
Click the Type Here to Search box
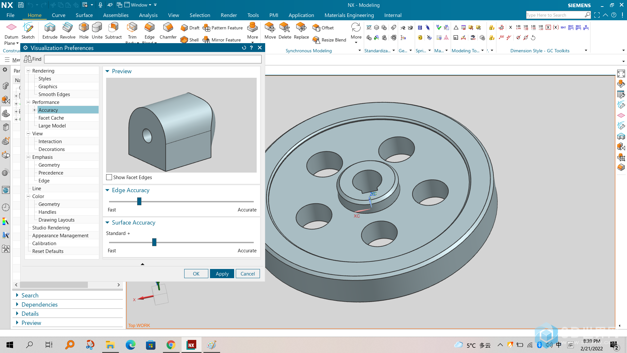555,15
